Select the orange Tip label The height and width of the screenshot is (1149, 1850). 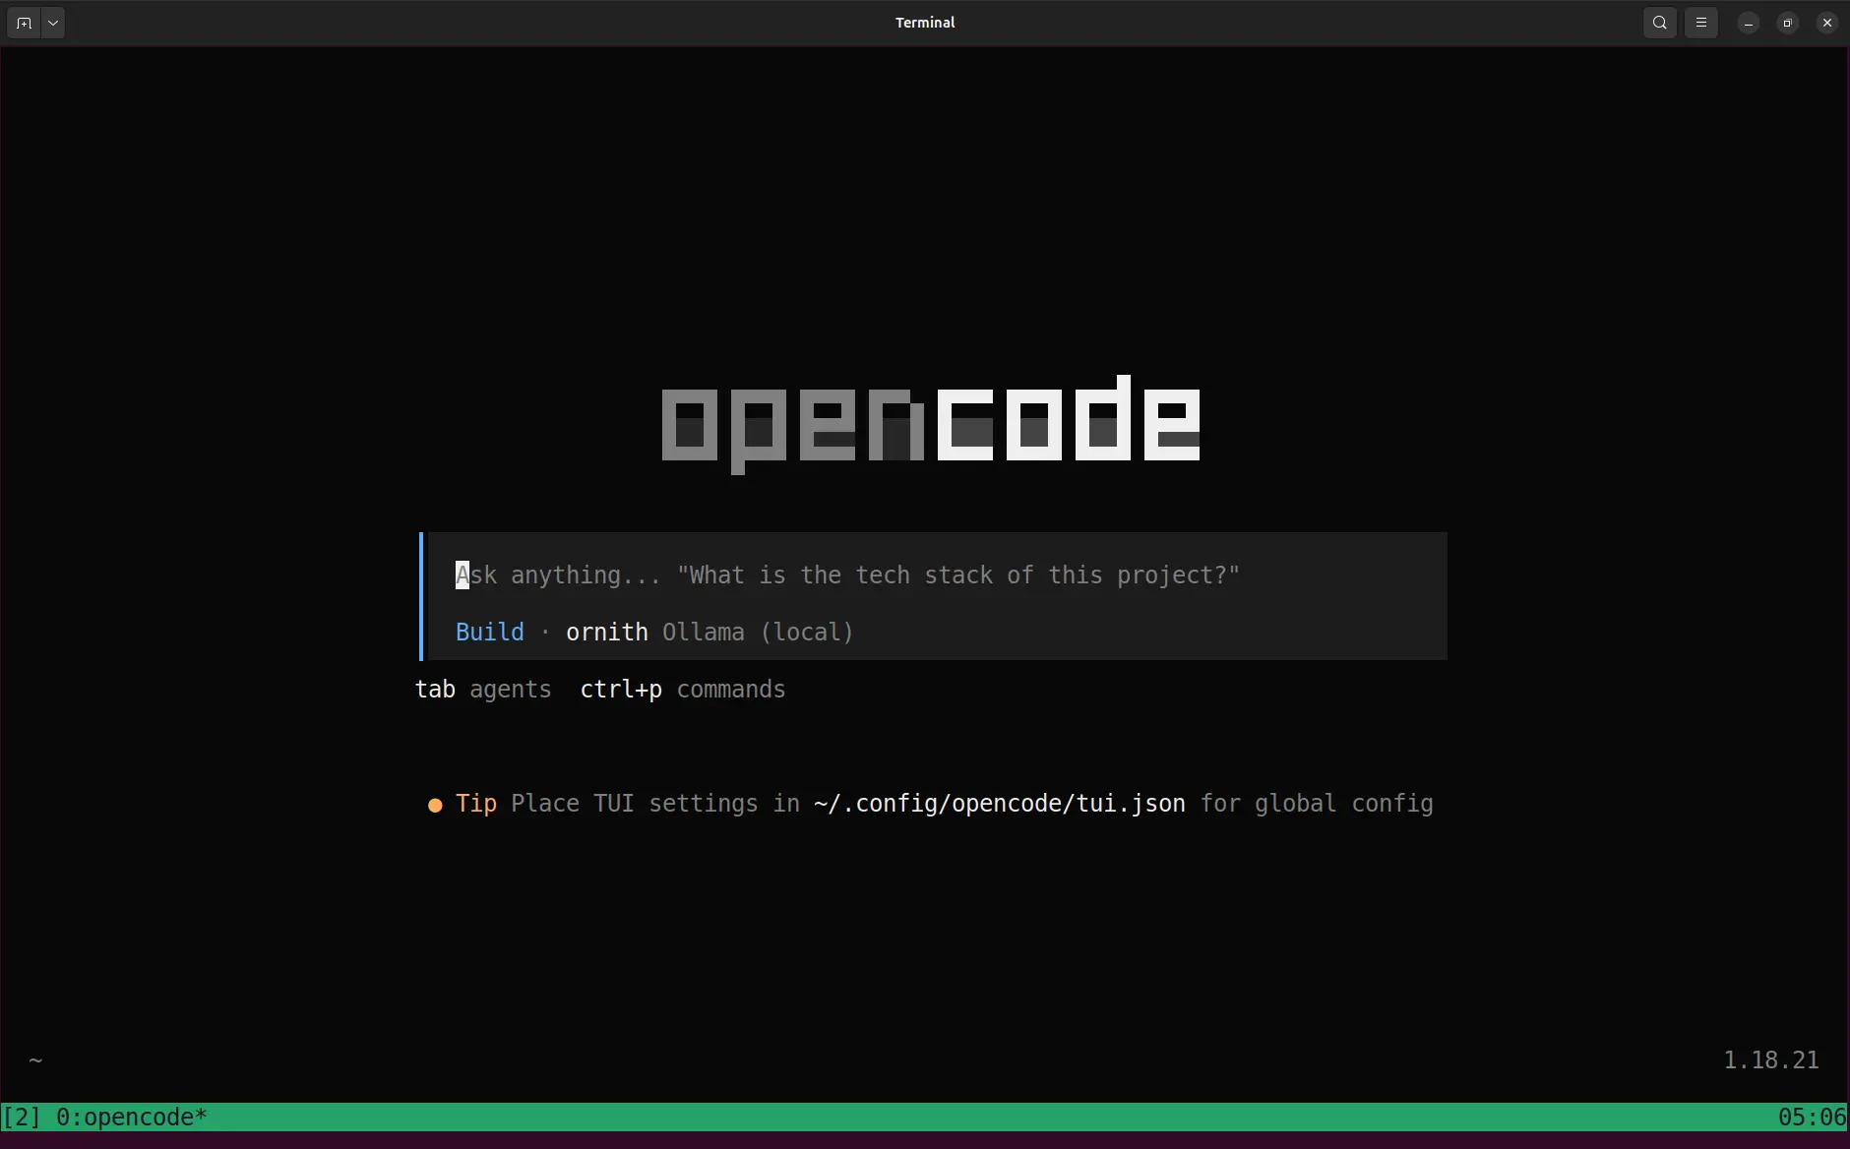point(476,804)
